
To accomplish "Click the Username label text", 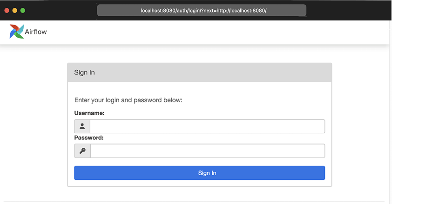I will pyautogui.click(x=89, y=113).
